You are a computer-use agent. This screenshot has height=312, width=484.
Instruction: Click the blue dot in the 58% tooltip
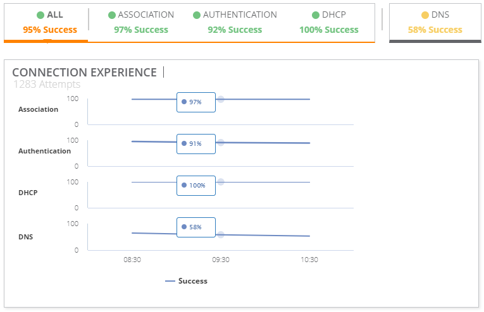tap(184, 227)
